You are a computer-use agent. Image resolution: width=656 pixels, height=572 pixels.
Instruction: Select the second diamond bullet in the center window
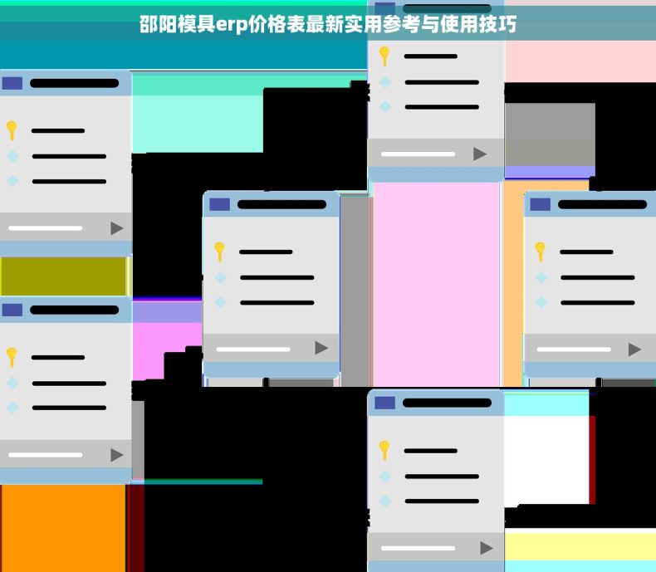click(220, 302)
